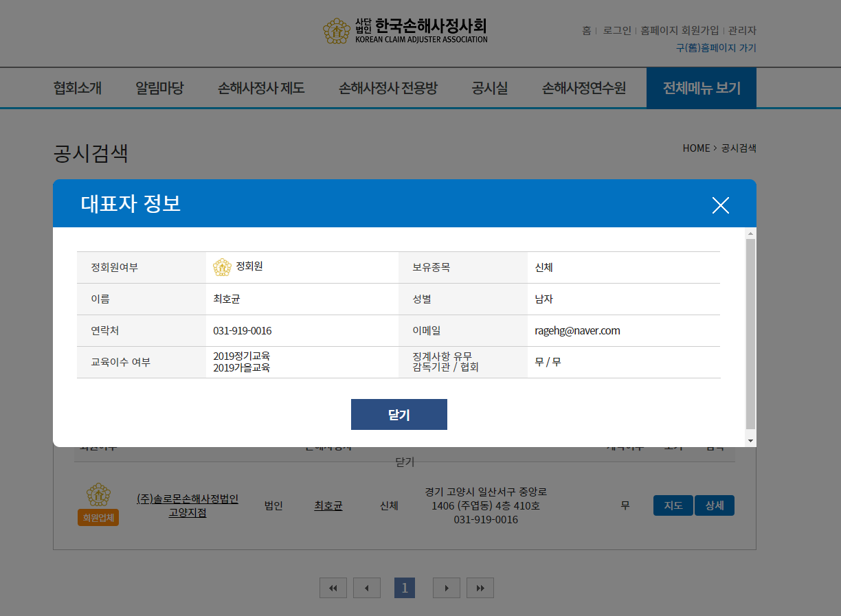Open 손해사정사 제도 menu
This screenshot has width=841, height=616.
(x=261, y=88)
